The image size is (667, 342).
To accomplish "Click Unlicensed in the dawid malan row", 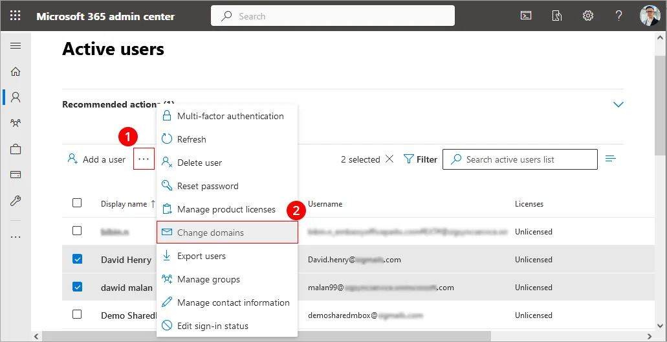I will pyautogui.click(x=534, y=288).
